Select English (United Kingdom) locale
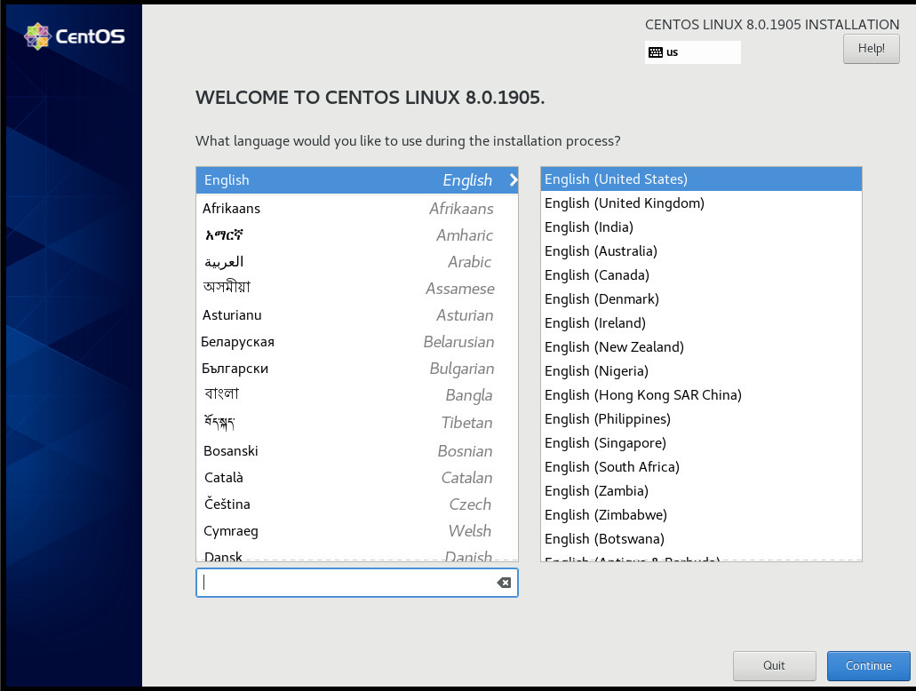916x691 pixels. click(x=624, y=203)
